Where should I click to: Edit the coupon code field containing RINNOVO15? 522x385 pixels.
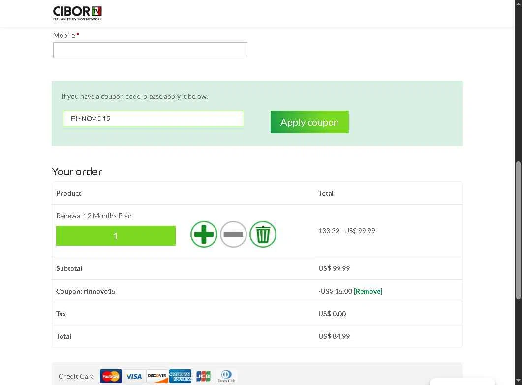point(154,118)
